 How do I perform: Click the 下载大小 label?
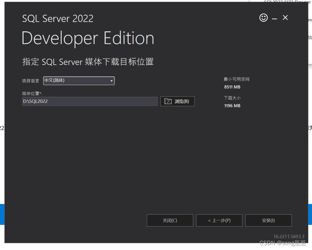[232, 98]
